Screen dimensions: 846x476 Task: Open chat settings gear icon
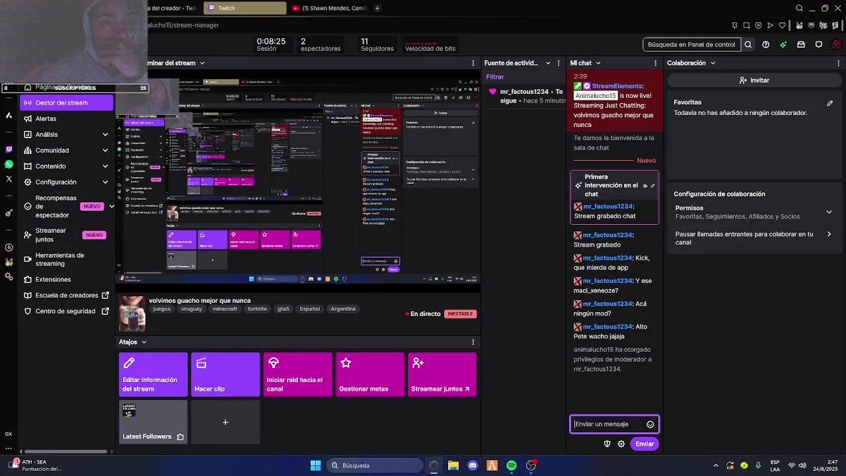click(x=621, y=444)
